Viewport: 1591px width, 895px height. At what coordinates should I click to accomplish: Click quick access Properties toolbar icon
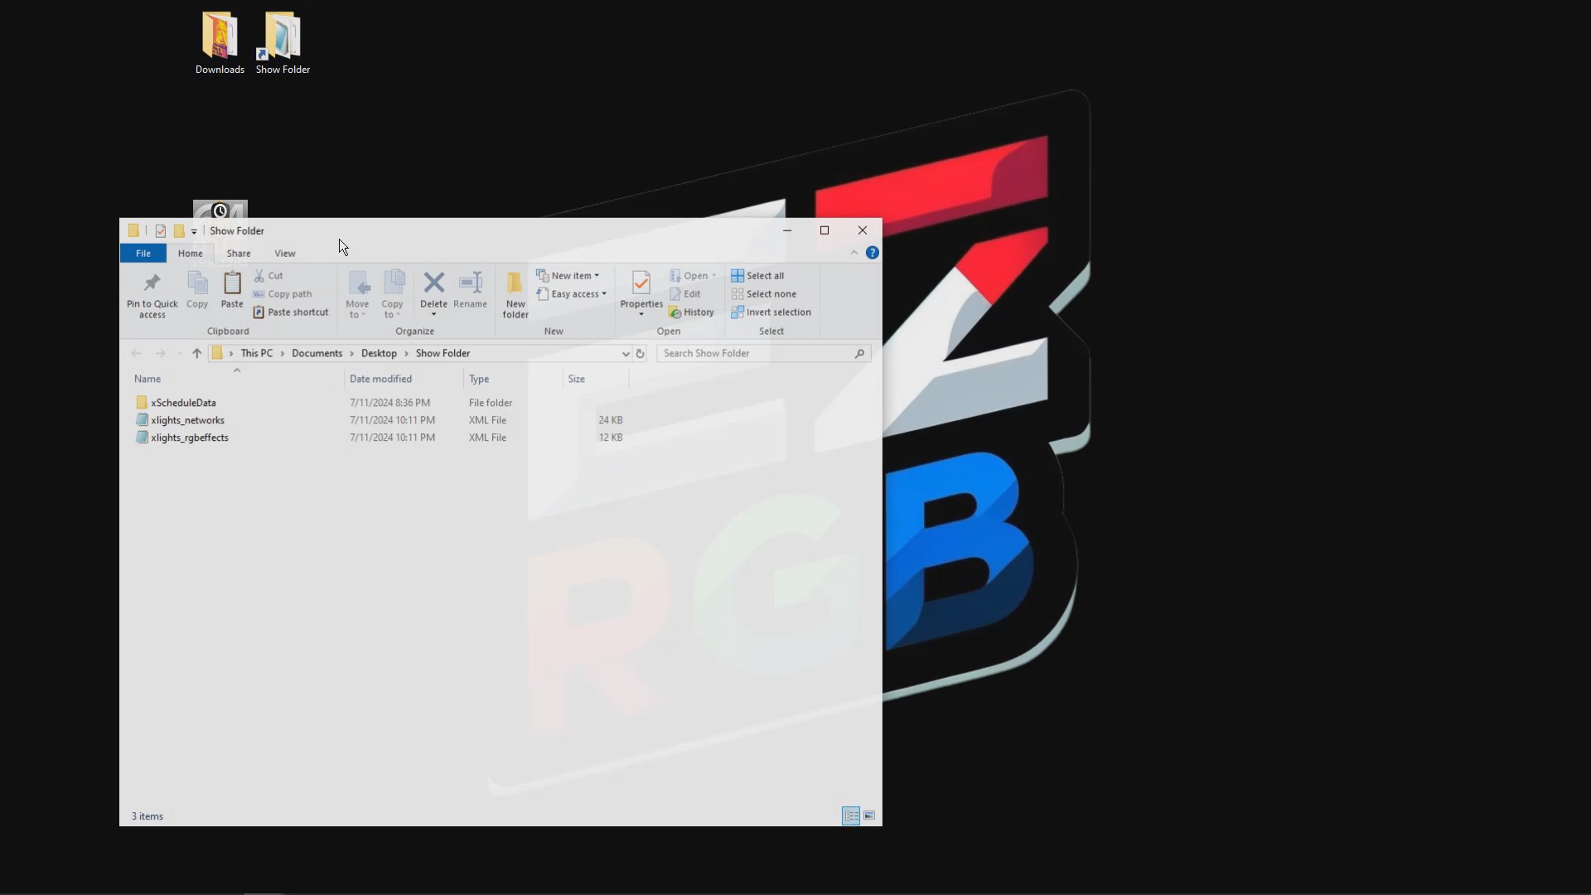coord(161,231)
